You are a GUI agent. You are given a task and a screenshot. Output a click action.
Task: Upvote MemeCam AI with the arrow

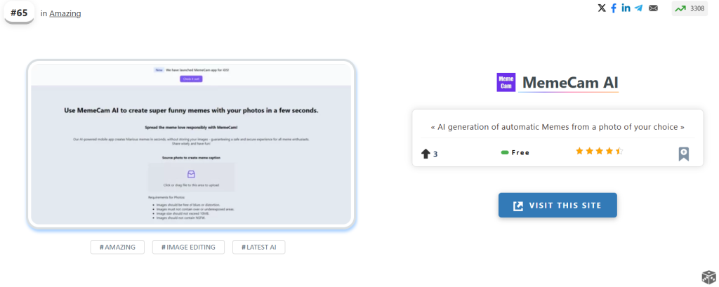coord(426,153)
